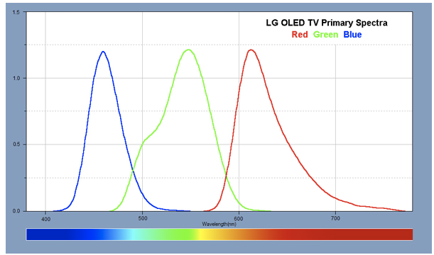The height and width of the screenshot is (255, 434).
Task: Click the 'LG OLED TV Primary Spectra' title
Action: coord(327,23)
